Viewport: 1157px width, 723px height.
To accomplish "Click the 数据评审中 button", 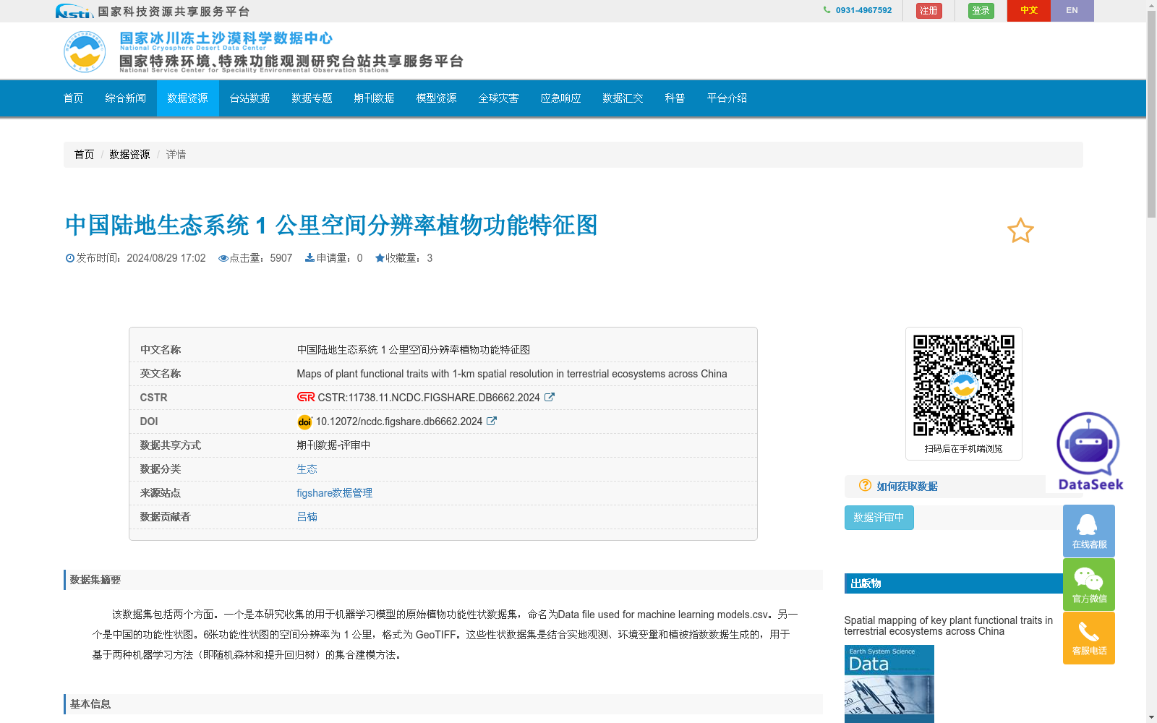I will click(x=879, y=518).
